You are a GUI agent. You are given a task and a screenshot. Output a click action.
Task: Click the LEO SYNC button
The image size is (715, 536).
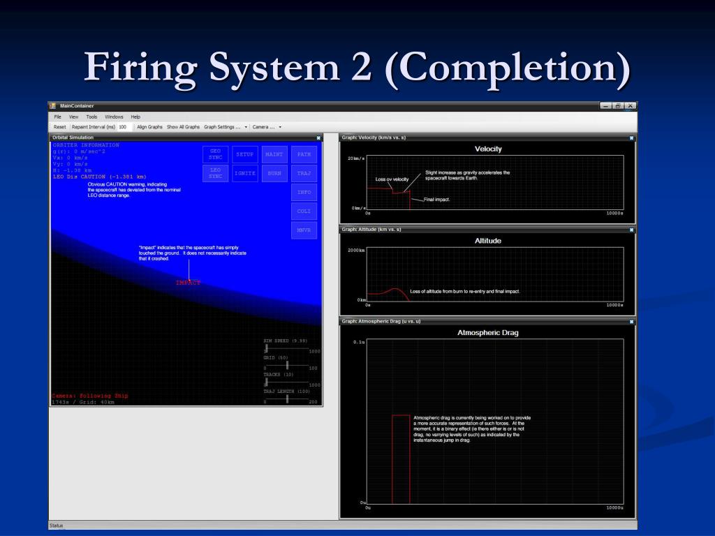(x=215, y=173)
